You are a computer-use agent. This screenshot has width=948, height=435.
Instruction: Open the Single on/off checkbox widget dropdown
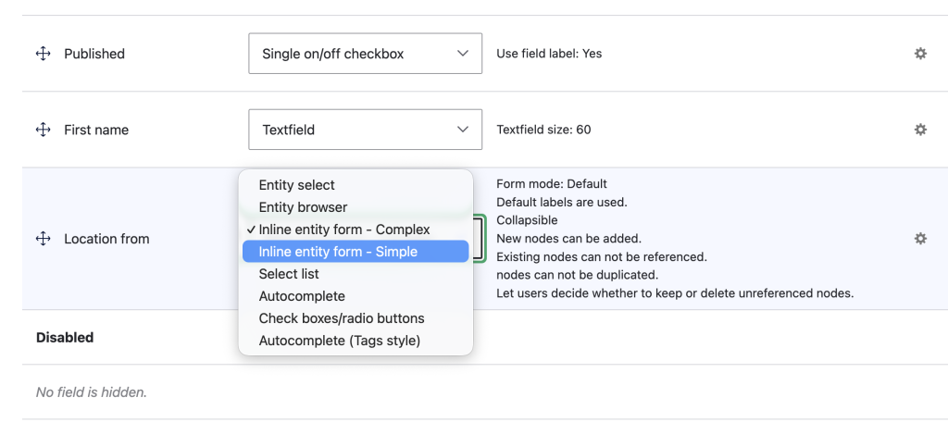[365, 53]
